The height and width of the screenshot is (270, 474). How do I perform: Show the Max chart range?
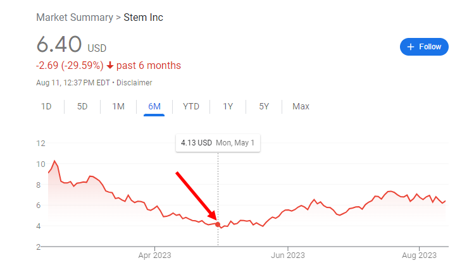301,106
